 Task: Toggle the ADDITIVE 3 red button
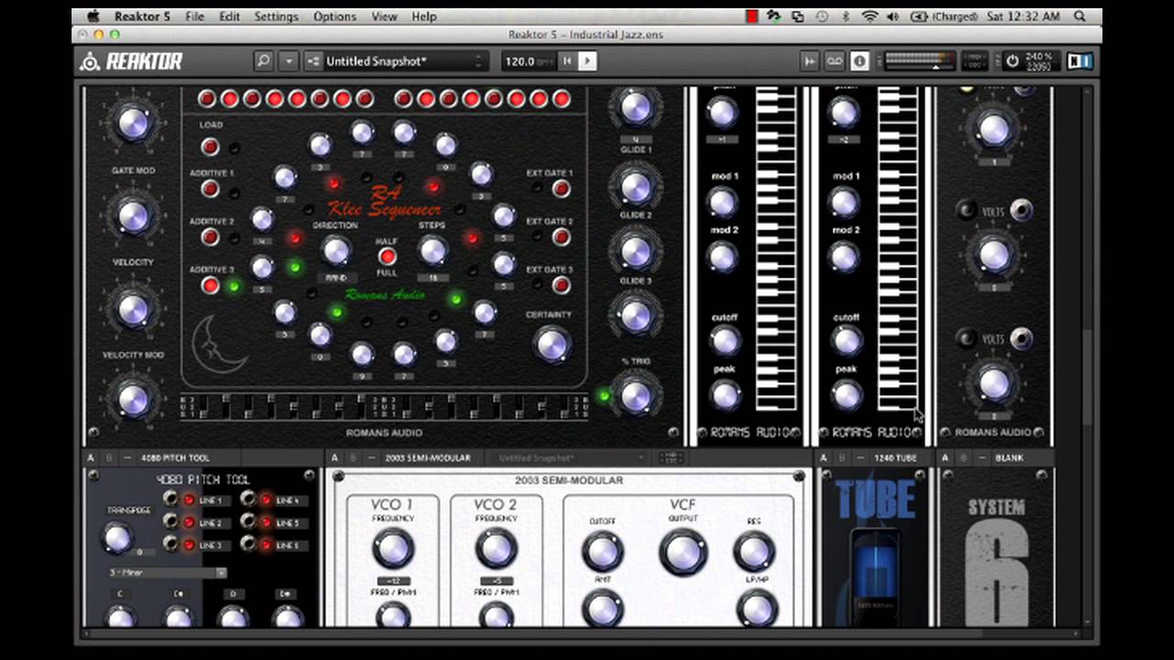(210, 285)
